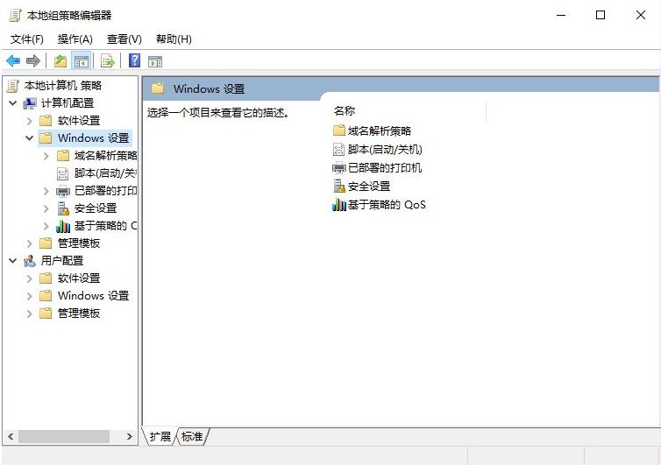Select 已部署的打印机 in the right list
Screen dimensions: 661x465
click(x=384, y=167)
